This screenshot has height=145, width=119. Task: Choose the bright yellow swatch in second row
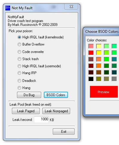pos(99,53)
